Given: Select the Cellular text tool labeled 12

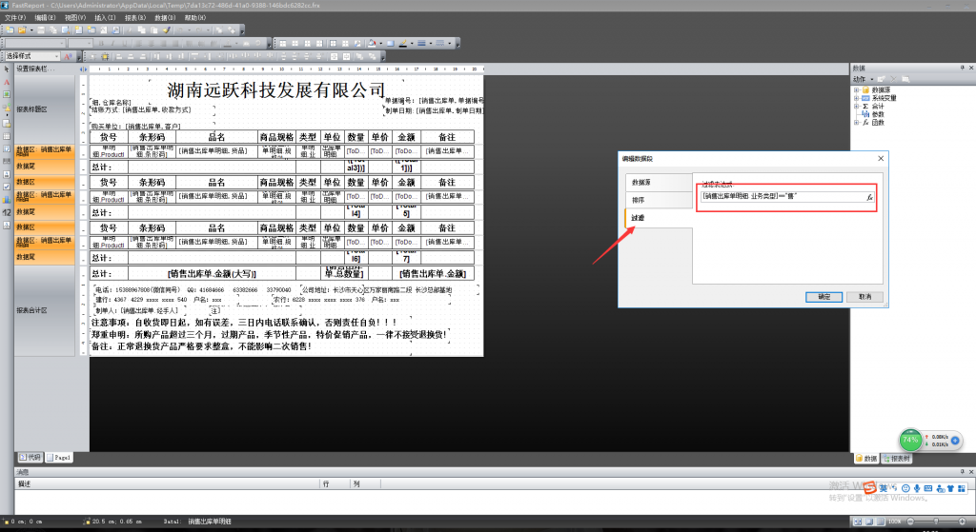Looking at the screenshot, I should [x=7, y=212].
